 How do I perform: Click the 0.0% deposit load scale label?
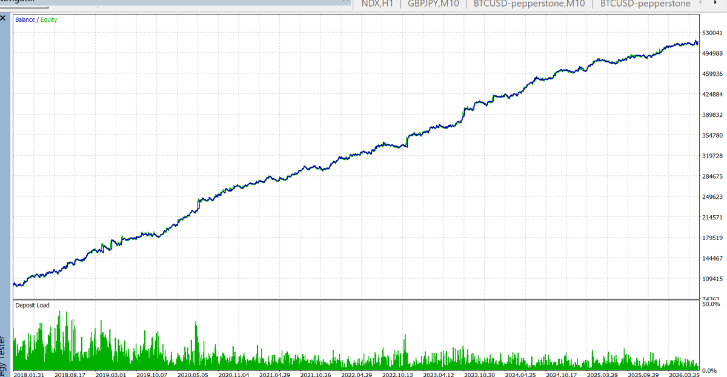[x=711, y=370]
